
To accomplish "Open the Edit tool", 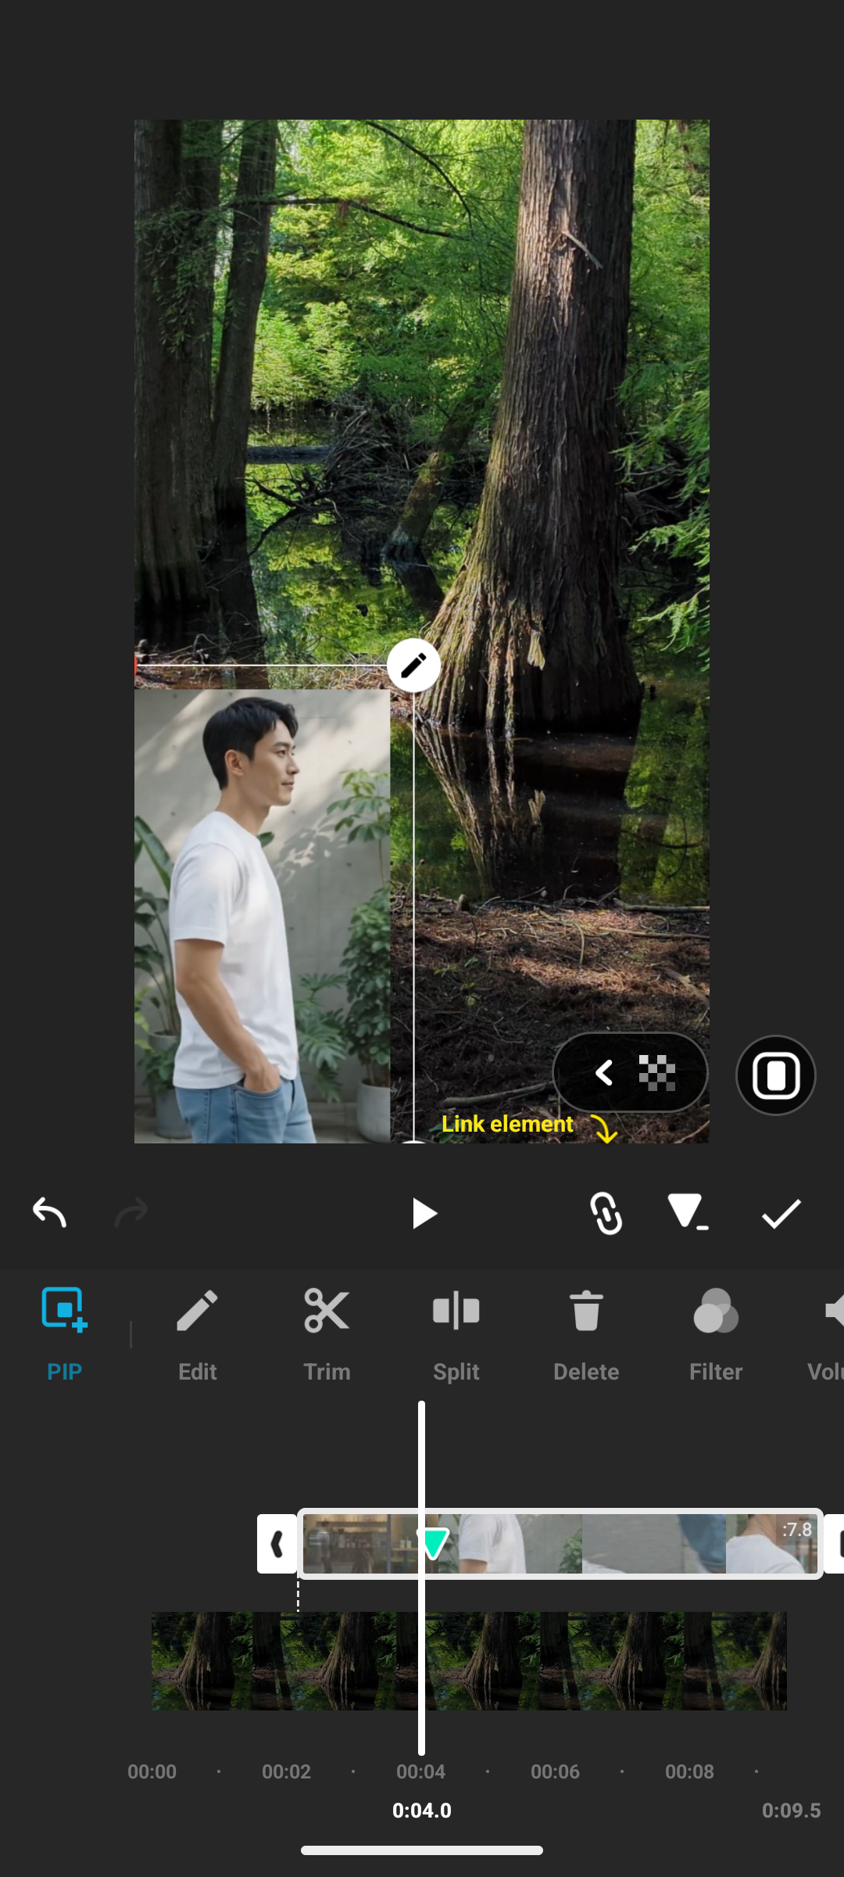I will 197,1334.
